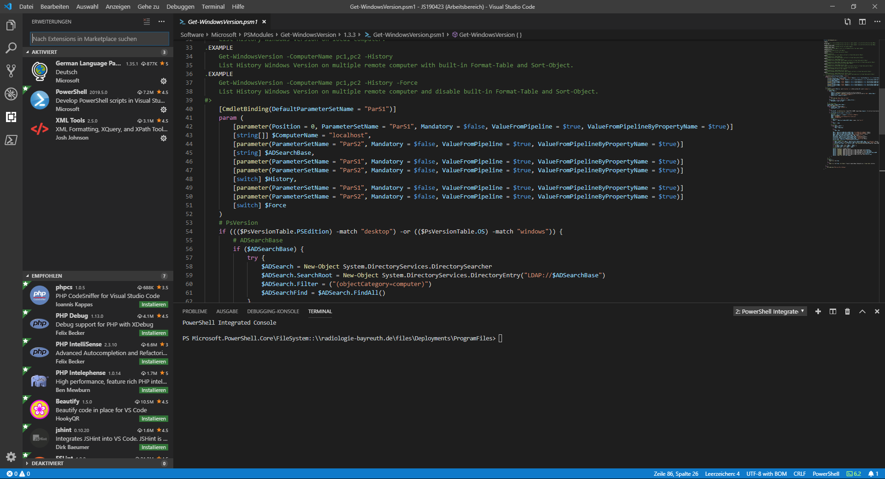The image size is (885, 479).
Task: Open the Explorer view in activity bar
Action: (x=11, y=25)
